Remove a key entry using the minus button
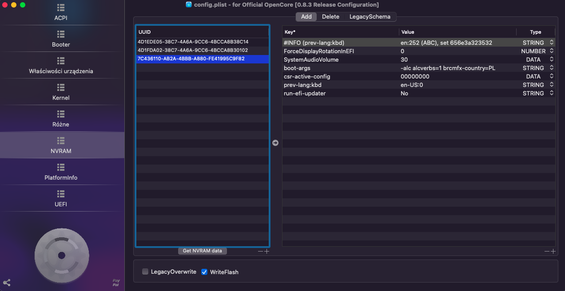 [x=547, y=252]
